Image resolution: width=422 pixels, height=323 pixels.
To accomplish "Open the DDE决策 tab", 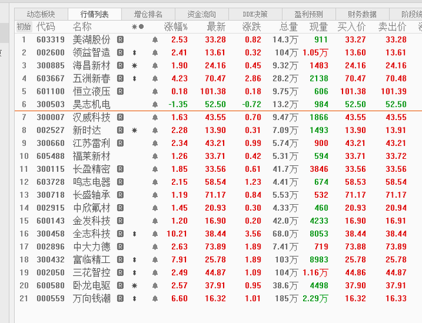I will point(255,14).
